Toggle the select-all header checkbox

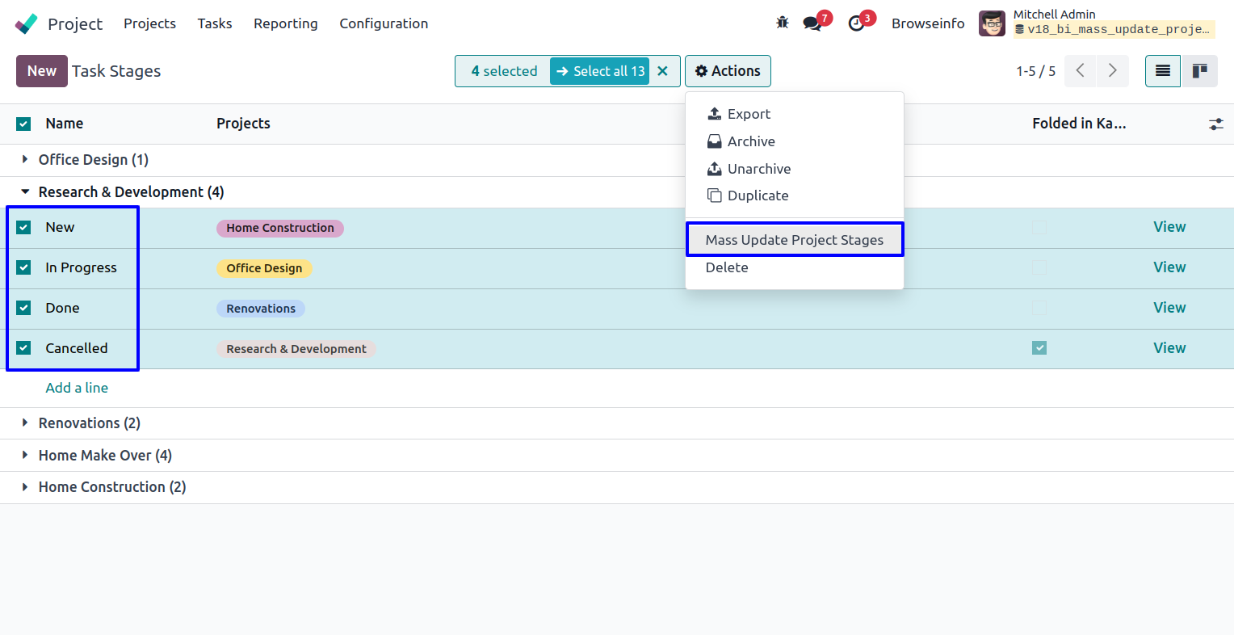(x=23, y=124)
